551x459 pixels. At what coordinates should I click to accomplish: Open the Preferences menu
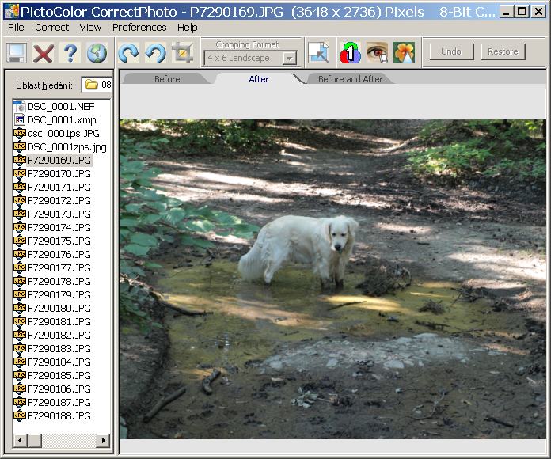tap(139, 27)
